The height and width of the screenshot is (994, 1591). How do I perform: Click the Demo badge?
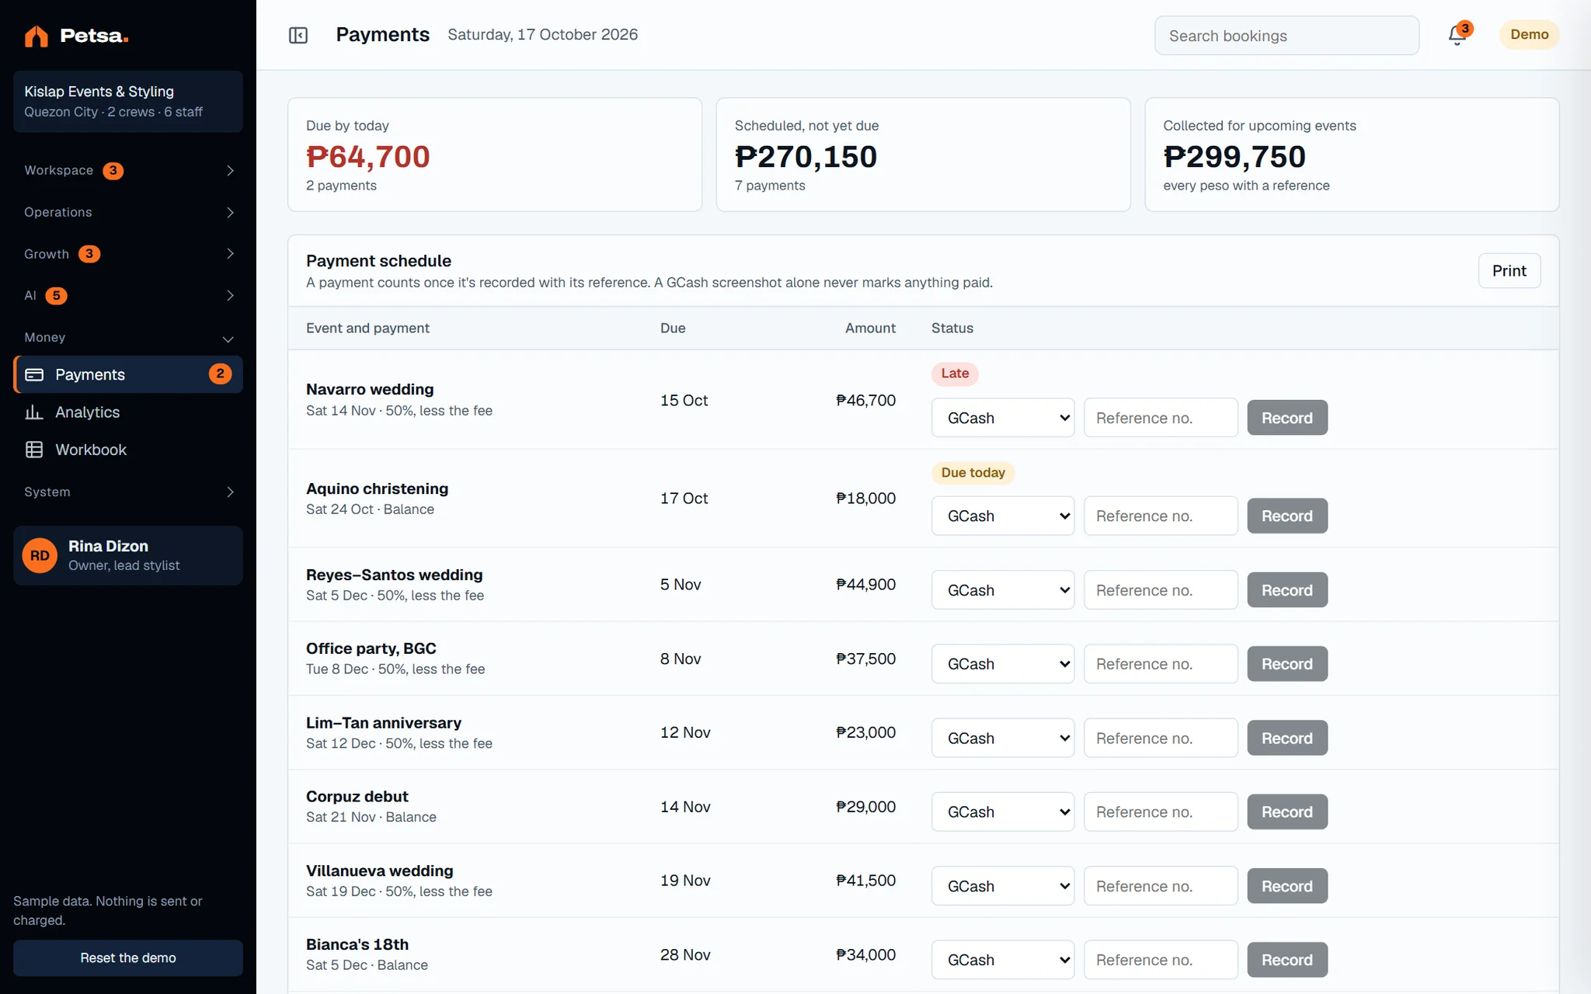pos(1529,35)
